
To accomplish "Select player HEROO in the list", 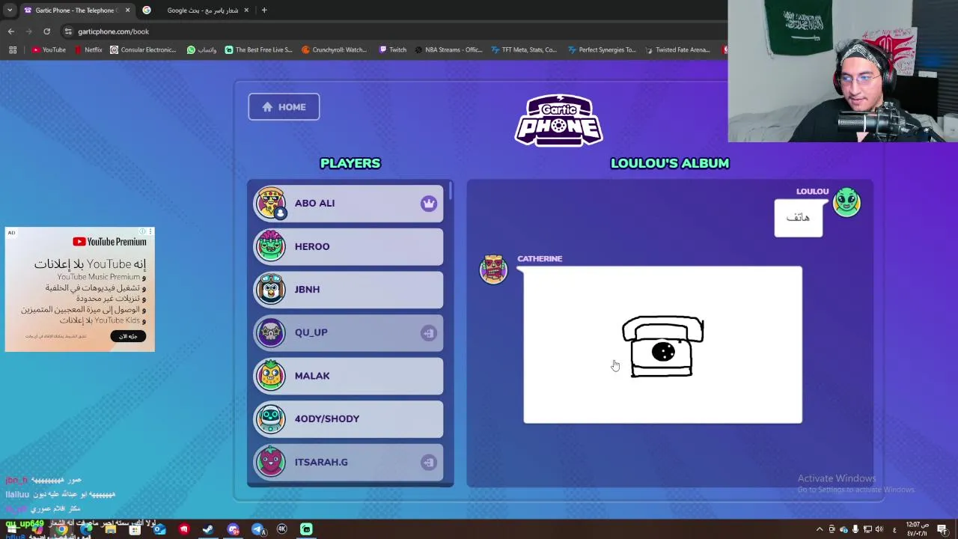I will [x=348, y=246].
